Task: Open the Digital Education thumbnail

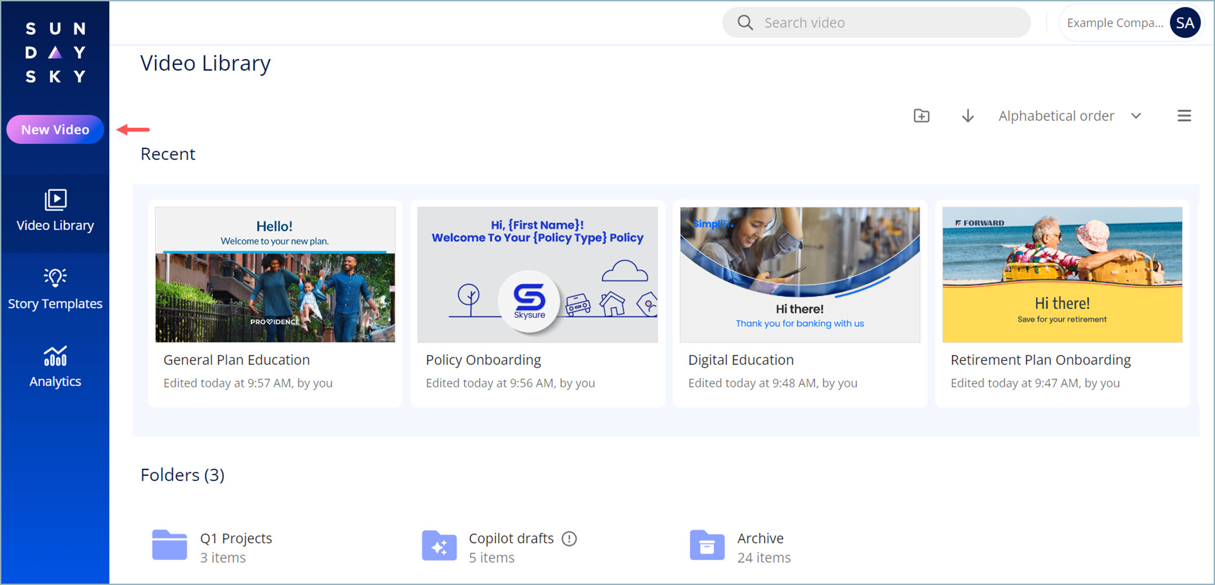Action: tap(800, 275)
